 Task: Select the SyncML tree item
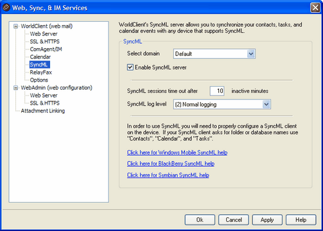(40, 65)
